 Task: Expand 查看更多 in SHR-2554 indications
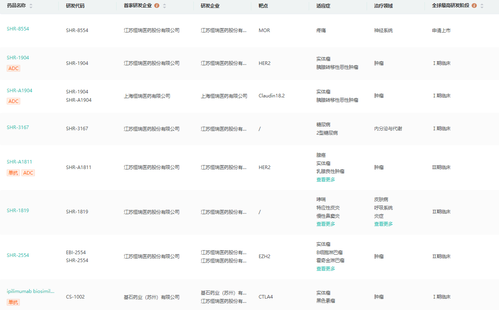click(326, 269)
